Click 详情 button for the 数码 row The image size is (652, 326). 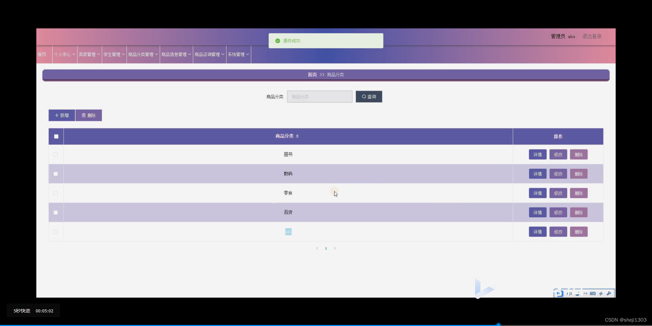click(538, 174)
